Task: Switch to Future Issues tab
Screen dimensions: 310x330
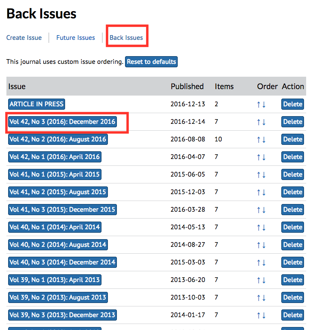Action: pos(75,38)
